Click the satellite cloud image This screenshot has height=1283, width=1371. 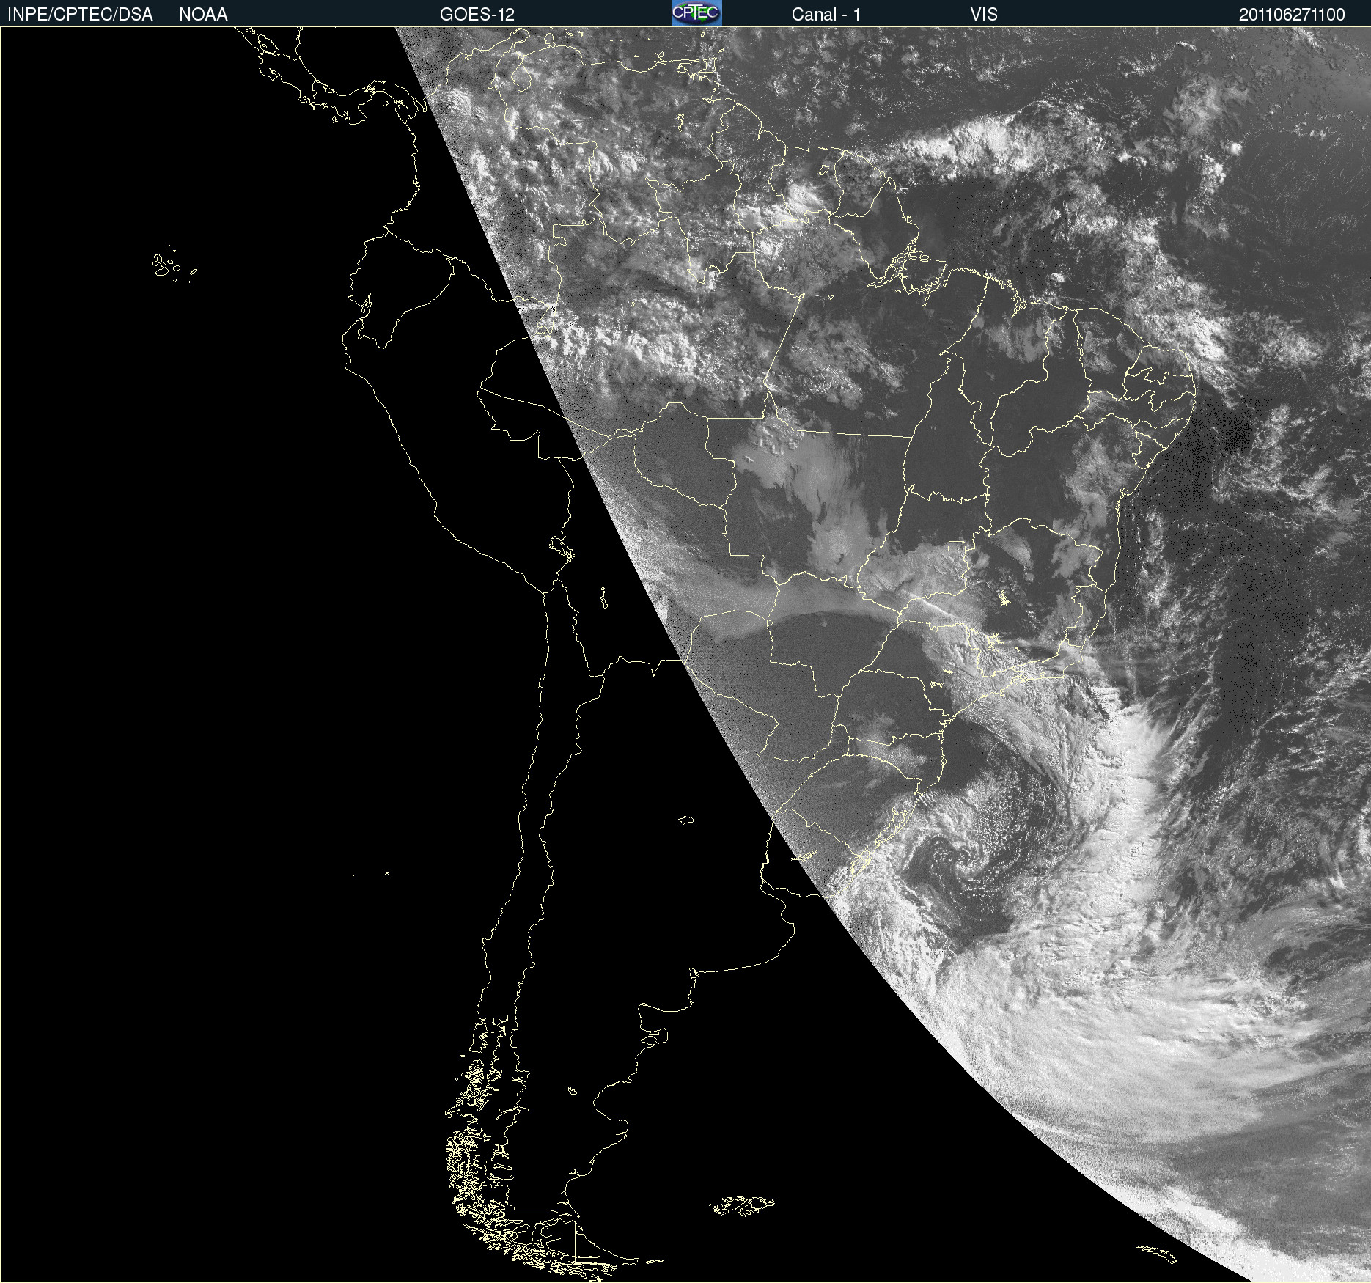685,655
